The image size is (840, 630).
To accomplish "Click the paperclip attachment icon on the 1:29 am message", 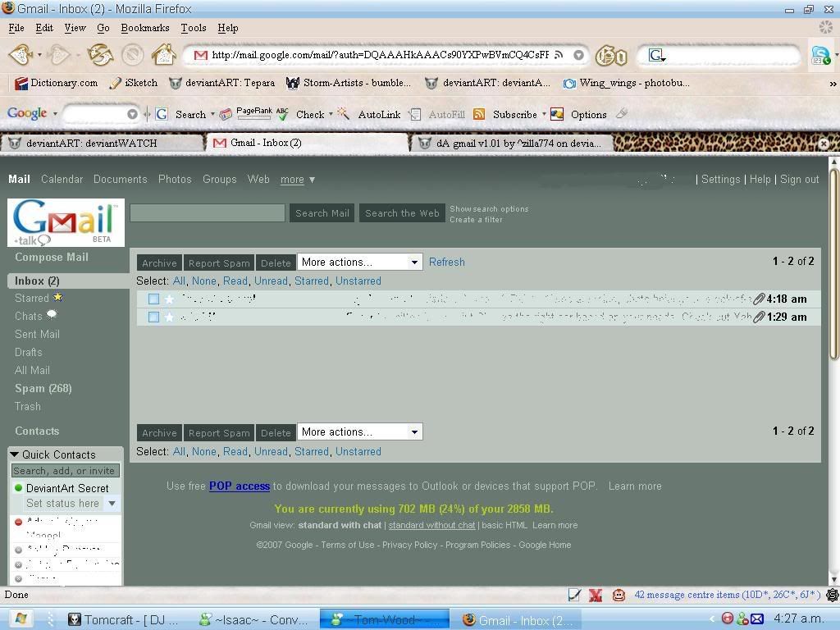I will (759, 317).
